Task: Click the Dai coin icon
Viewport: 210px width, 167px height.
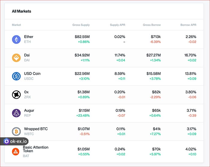Action: (x=16, y=58)
